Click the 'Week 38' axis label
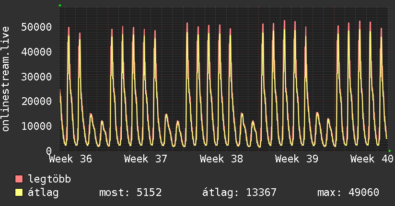395x206 pixels. tap(221, 159)
